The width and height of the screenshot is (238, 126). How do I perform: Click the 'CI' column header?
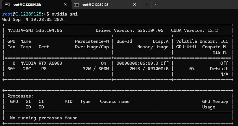[41, 102]
